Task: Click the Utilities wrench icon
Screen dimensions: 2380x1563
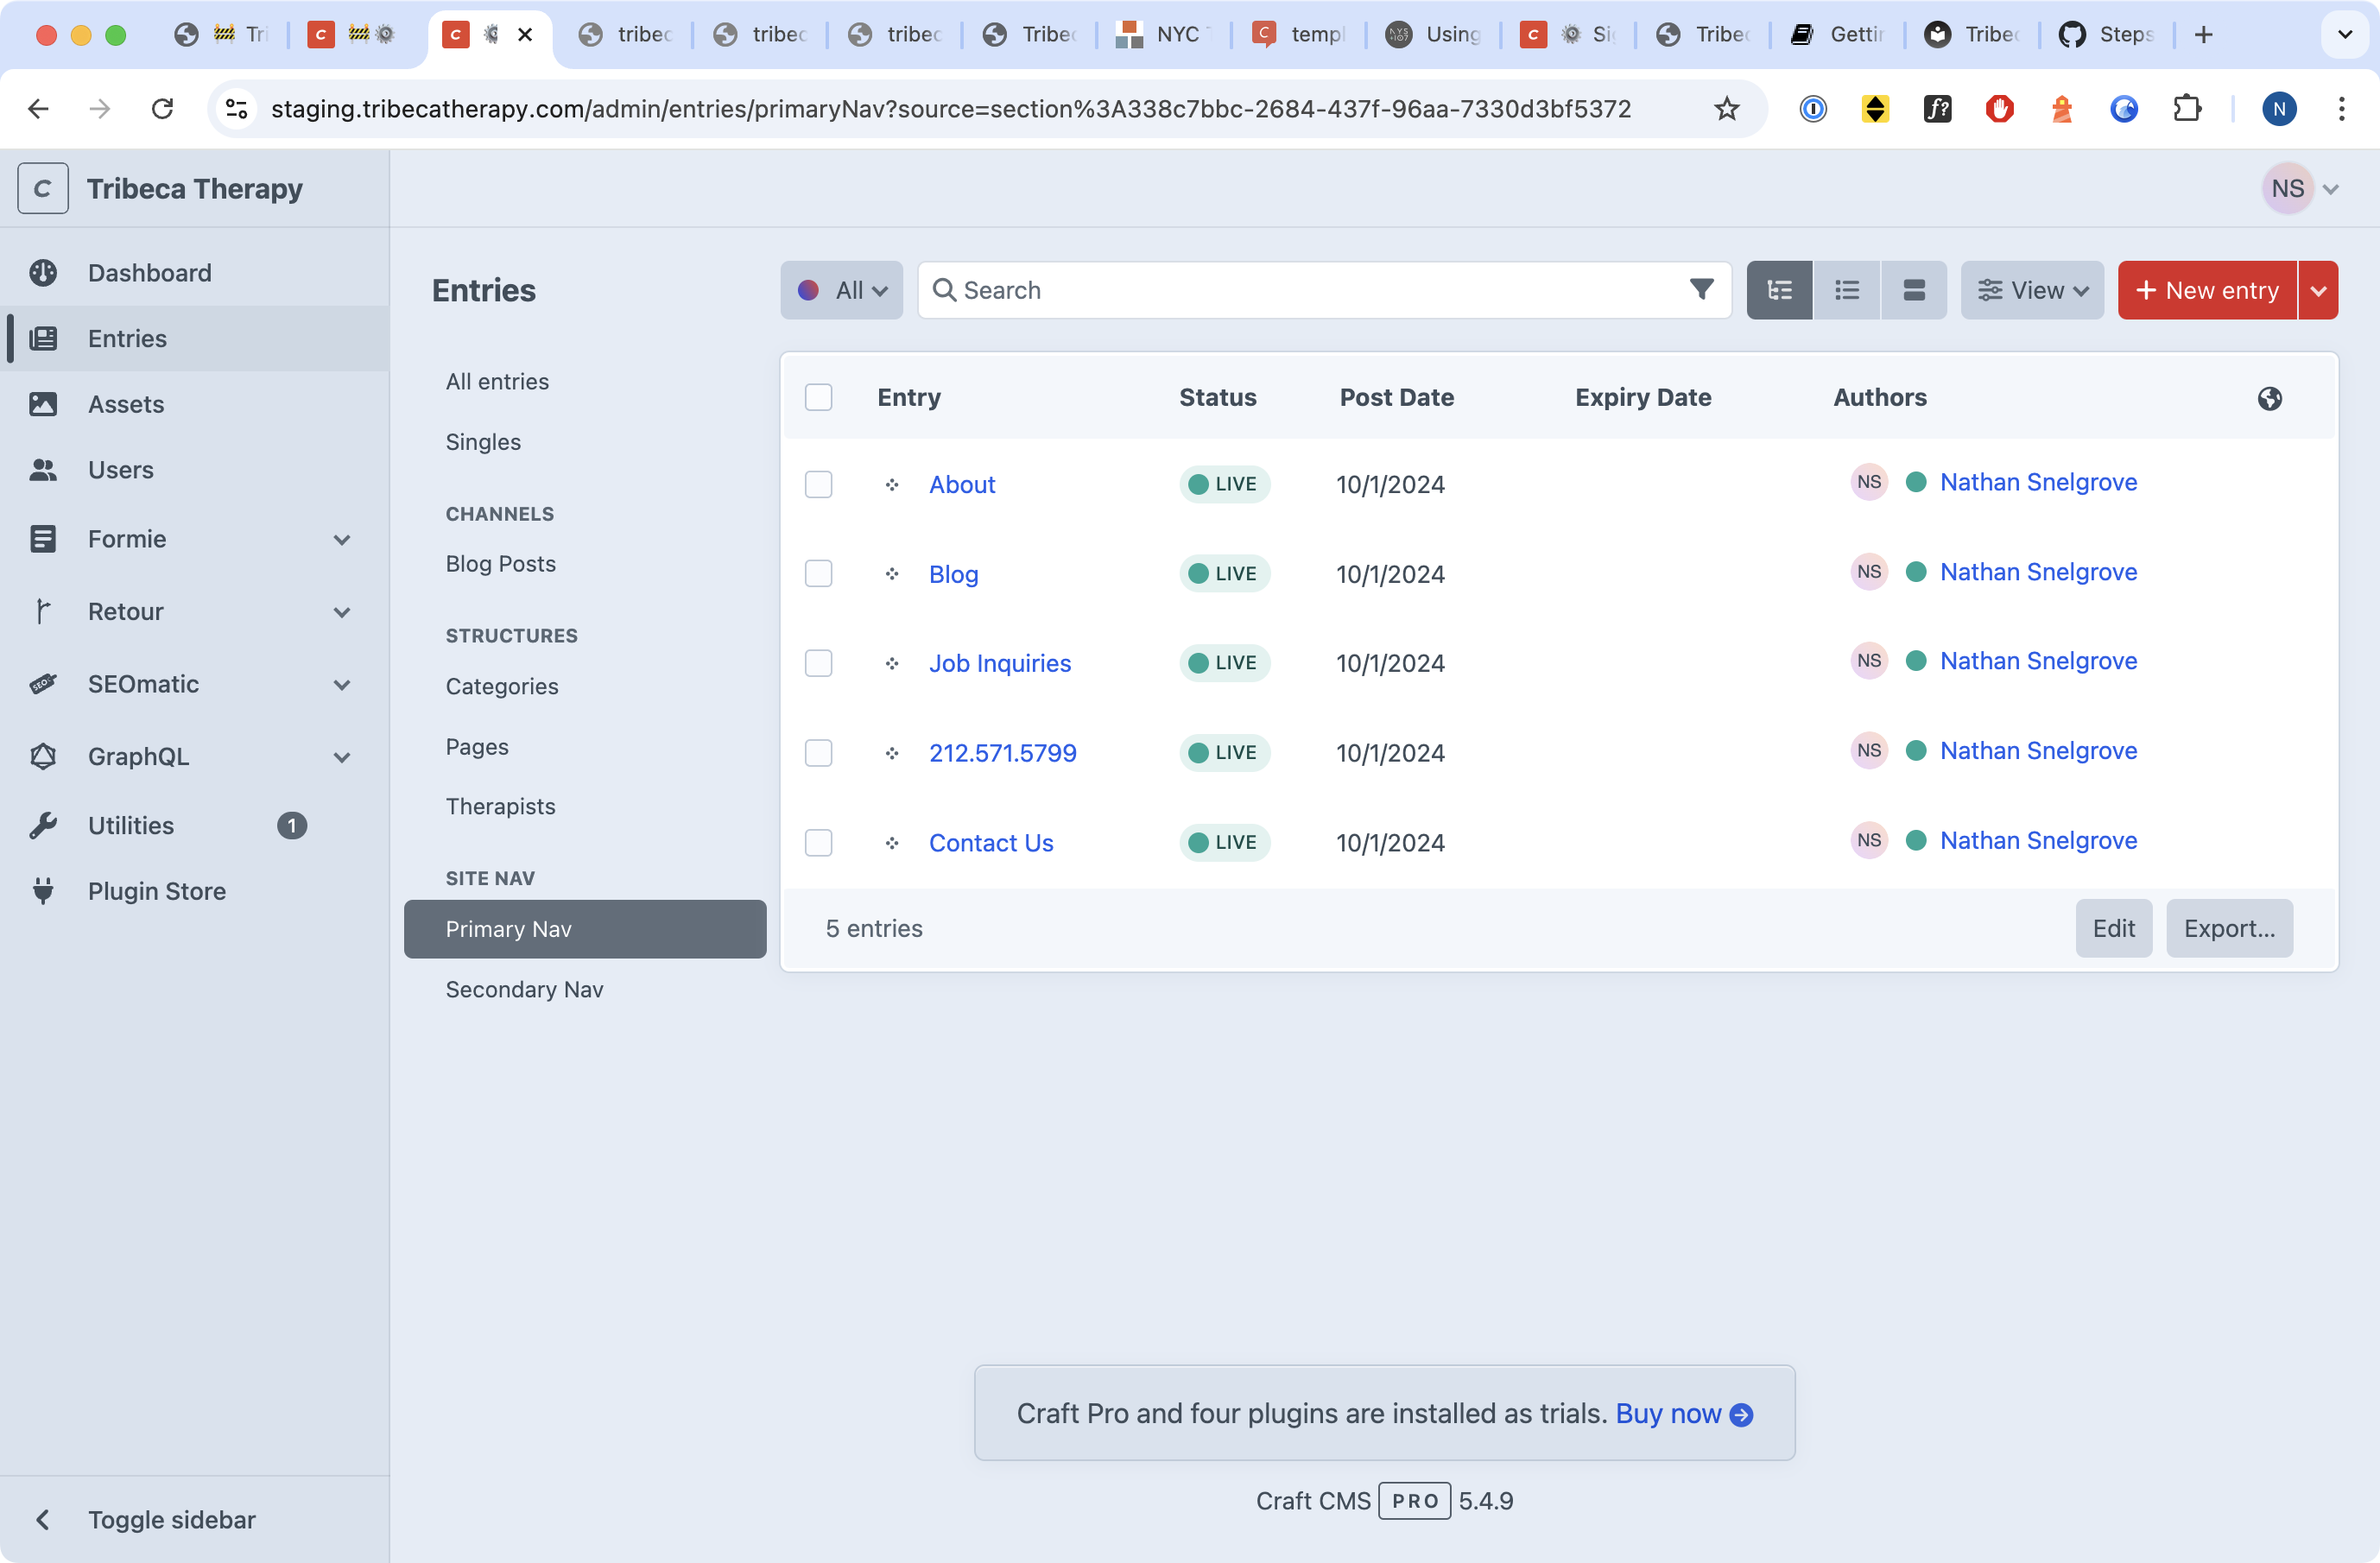Action: pyautogui.click(x=43, y=825)
